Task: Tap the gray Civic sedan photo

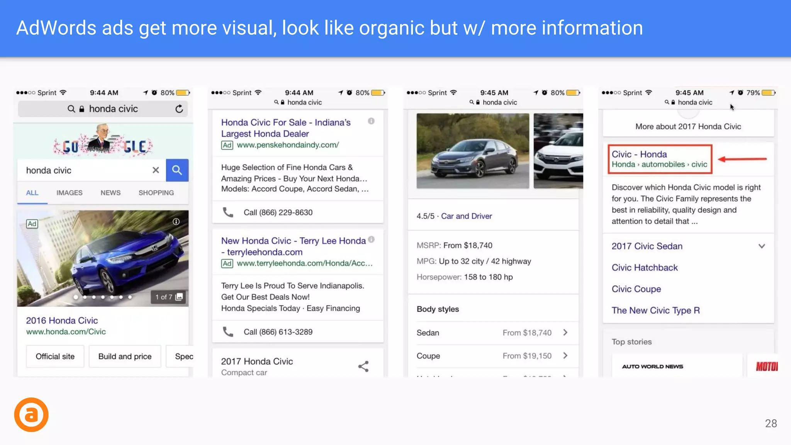Action: click(x=473, y=151)
